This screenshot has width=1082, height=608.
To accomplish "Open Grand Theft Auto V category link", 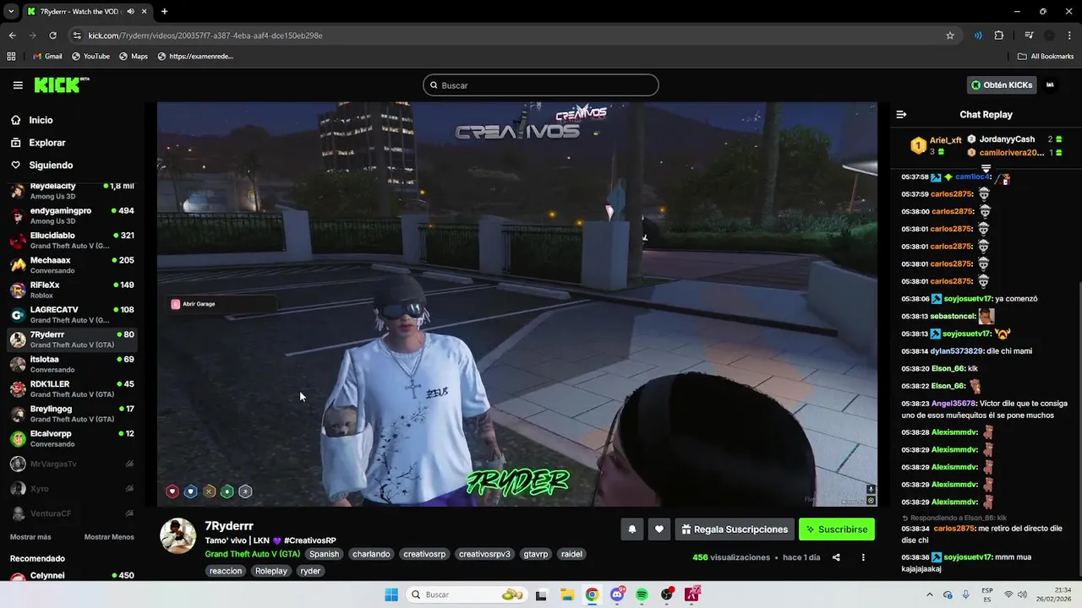I will pyautogui.click(x=252, y=554).
